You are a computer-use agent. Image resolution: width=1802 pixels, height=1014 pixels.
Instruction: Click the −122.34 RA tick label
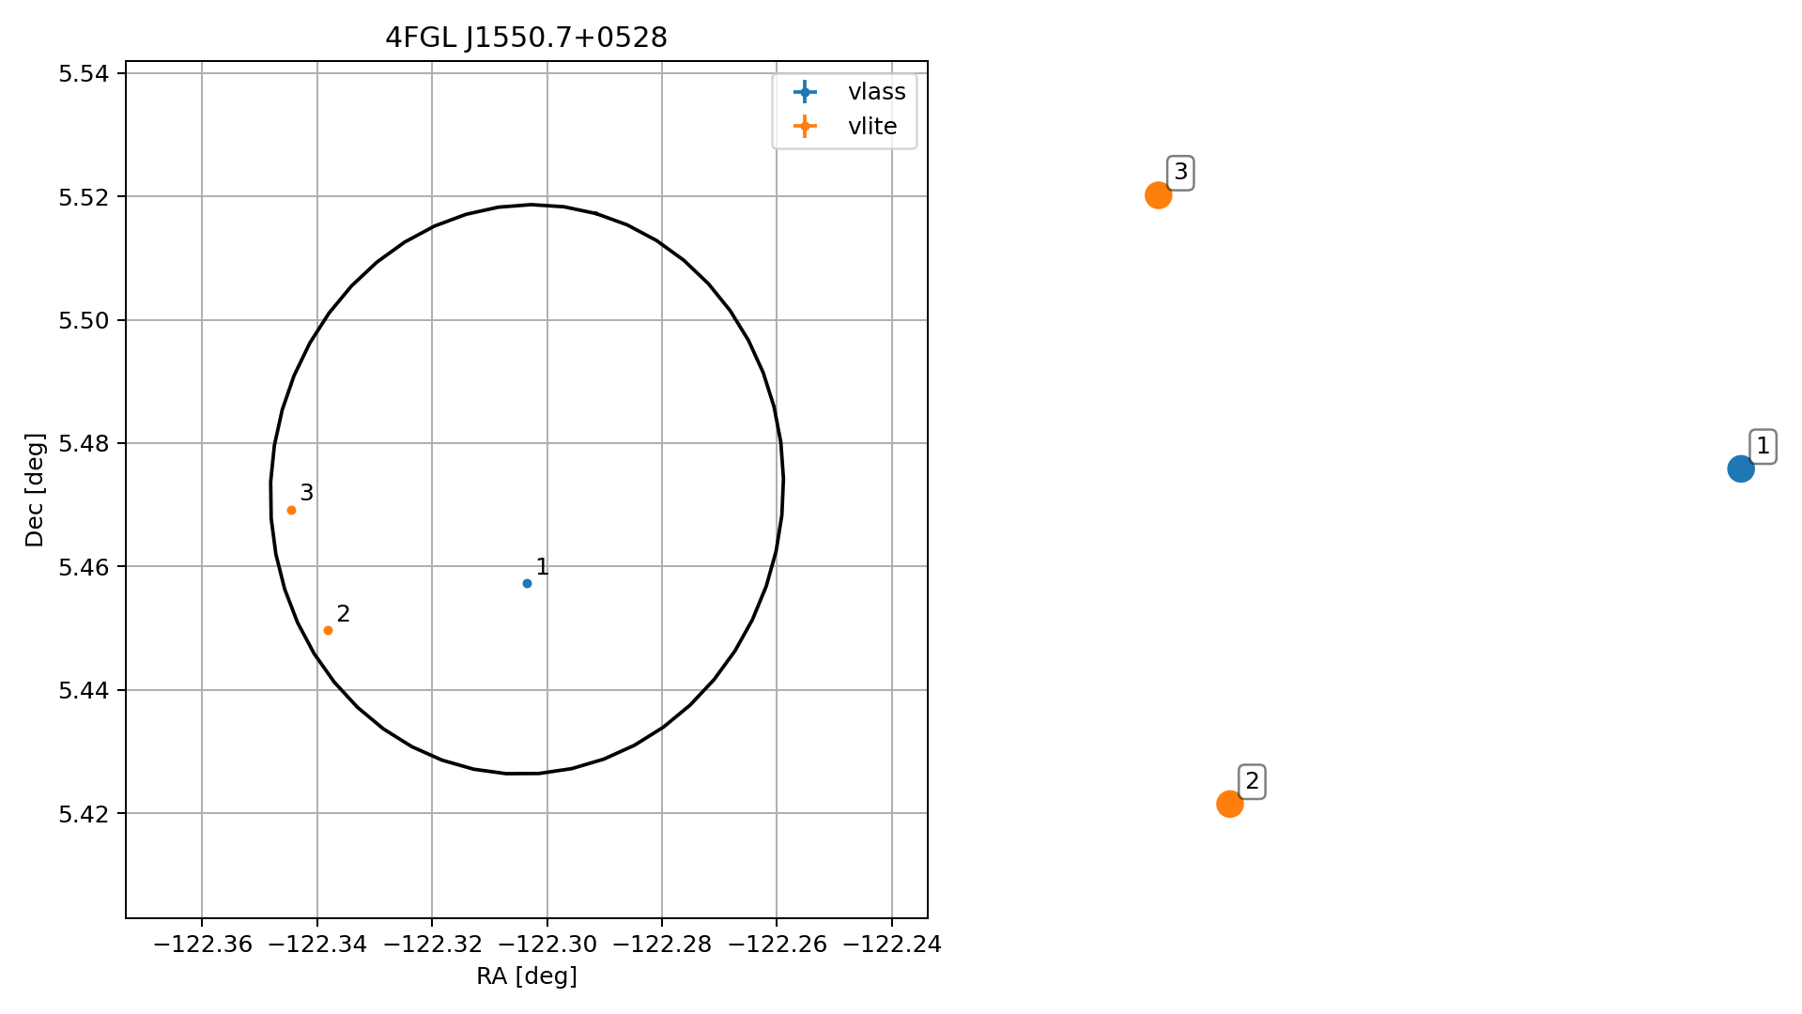[317, 945]
